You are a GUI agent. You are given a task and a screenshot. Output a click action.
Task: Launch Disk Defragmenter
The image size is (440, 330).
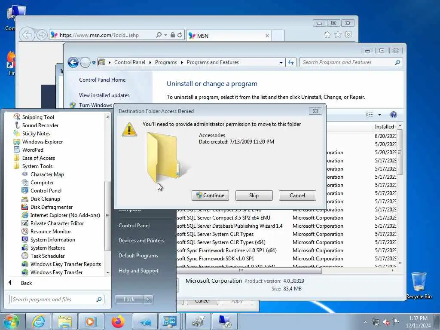click(52, 207)
